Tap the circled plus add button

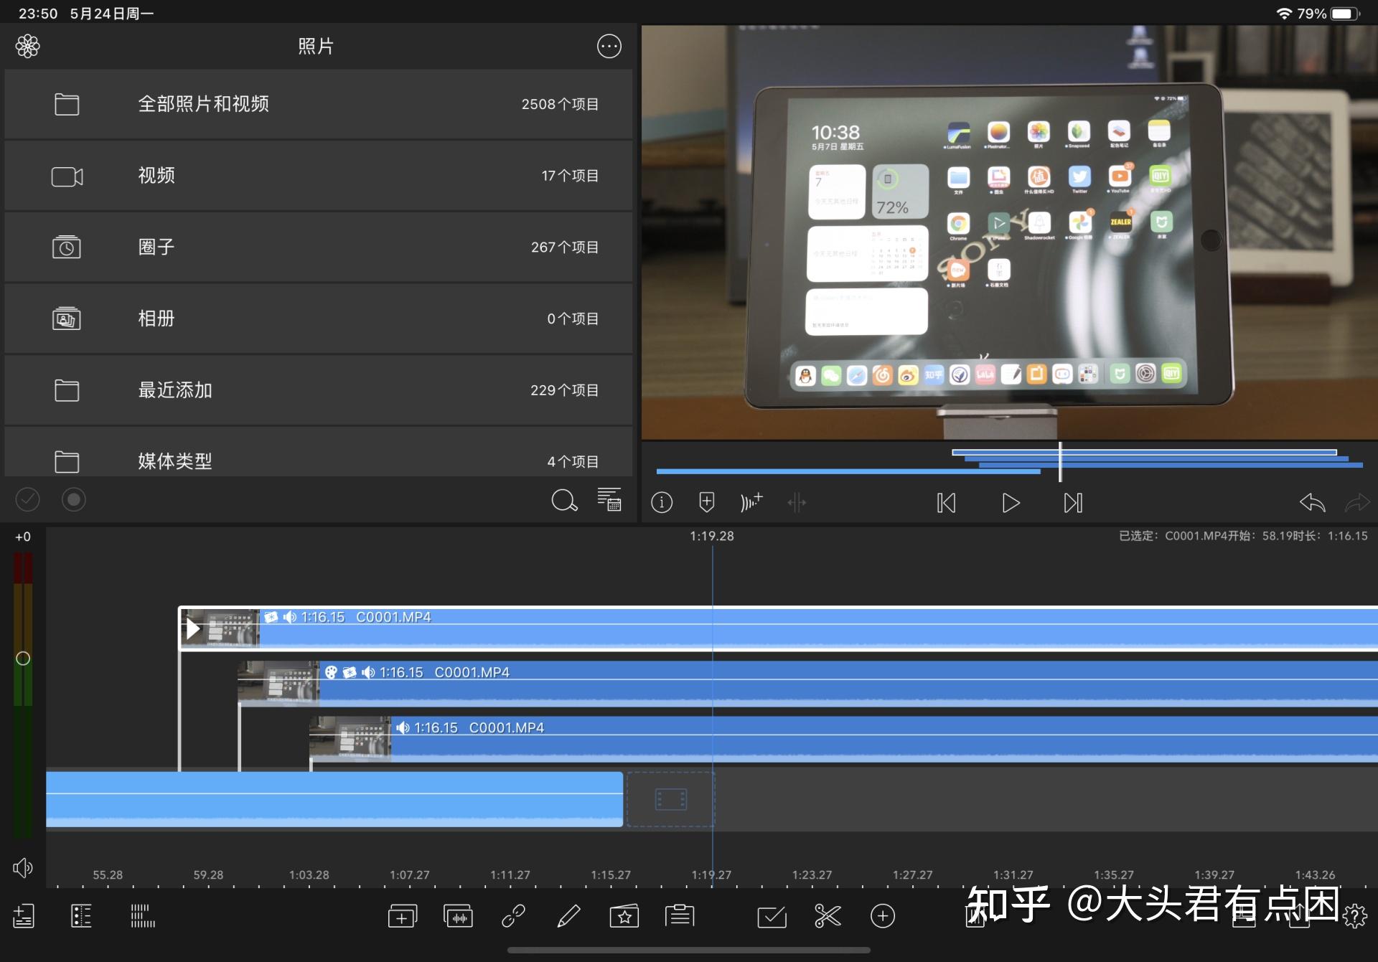point(883,916)
